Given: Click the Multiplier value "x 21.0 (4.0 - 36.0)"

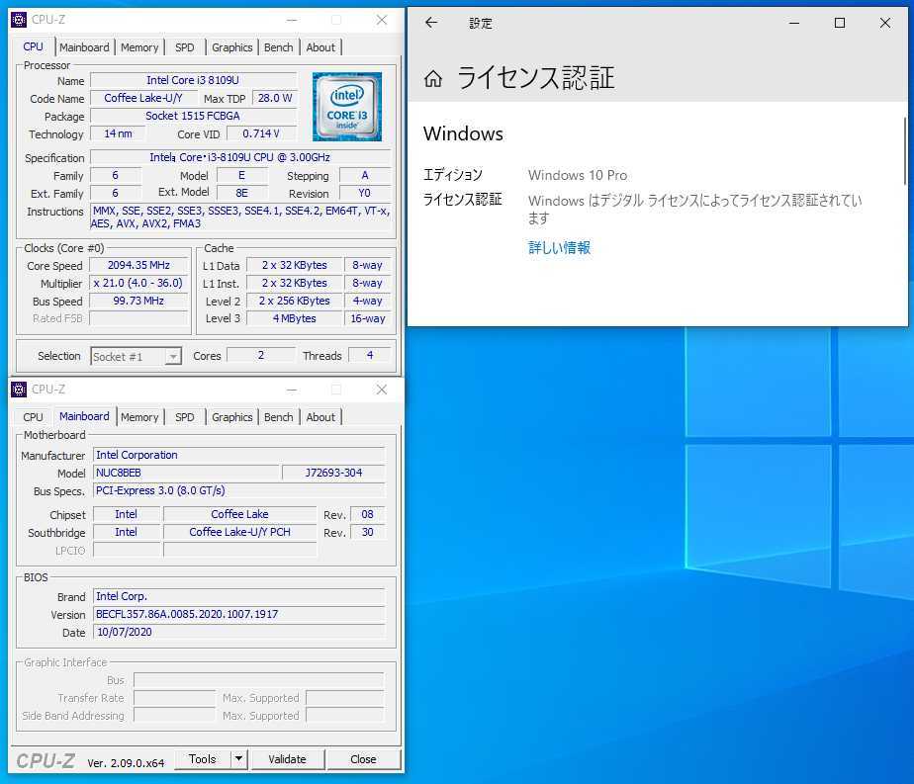Looking at the screenshot, I should [x=138, y=283].
